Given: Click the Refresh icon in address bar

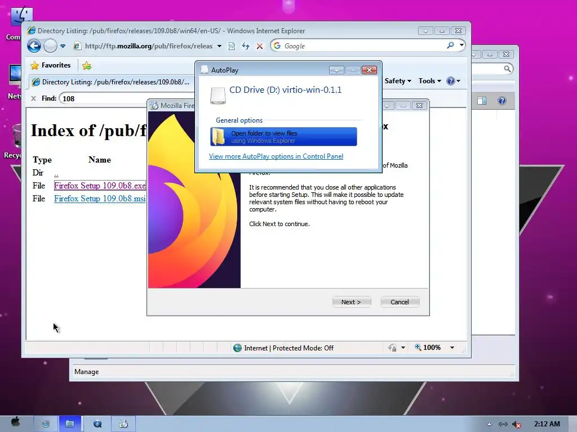Looking at the screenshot, I should (246, 46).
